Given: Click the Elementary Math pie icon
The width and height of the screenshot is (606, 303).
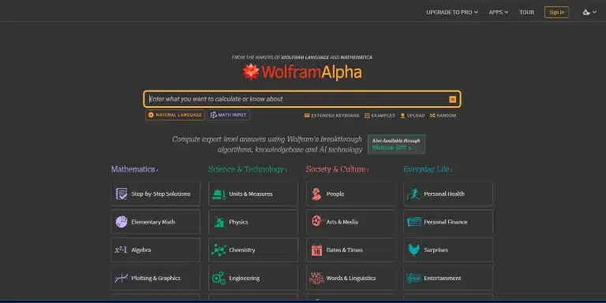Looking at the screenshot, I should [x=122, y=222].
